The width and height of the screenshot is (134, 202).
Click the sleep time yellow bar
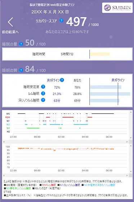click(100, 54)
